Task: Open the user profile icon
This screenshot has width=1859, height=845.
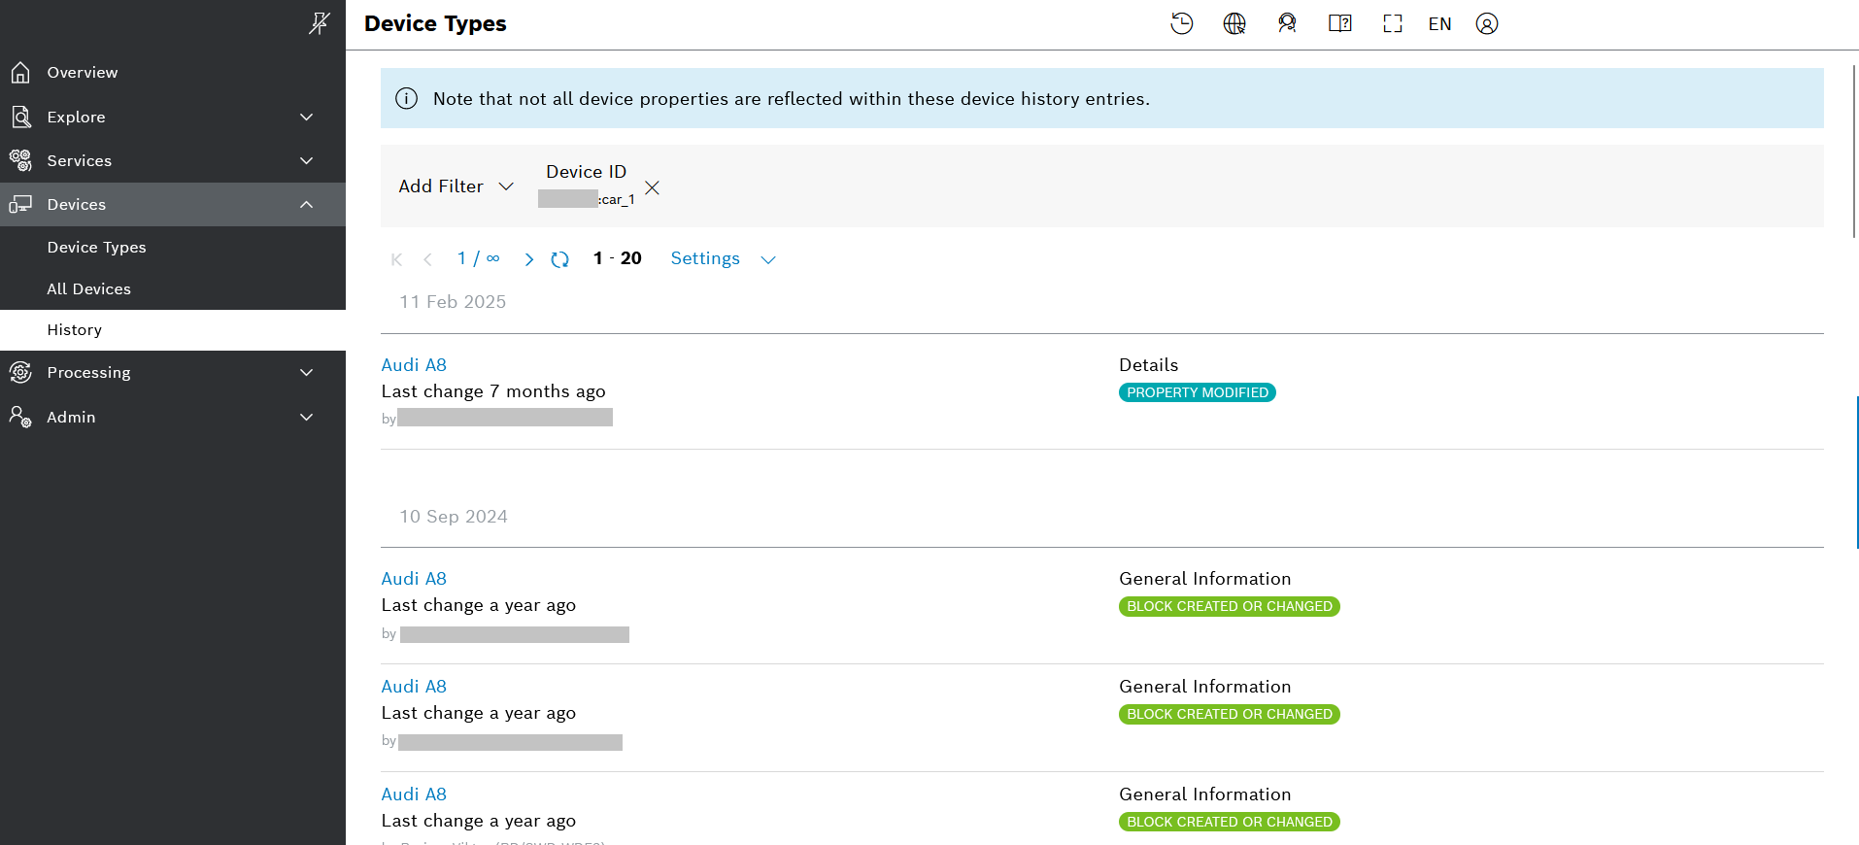Action: click(1486, 23)
